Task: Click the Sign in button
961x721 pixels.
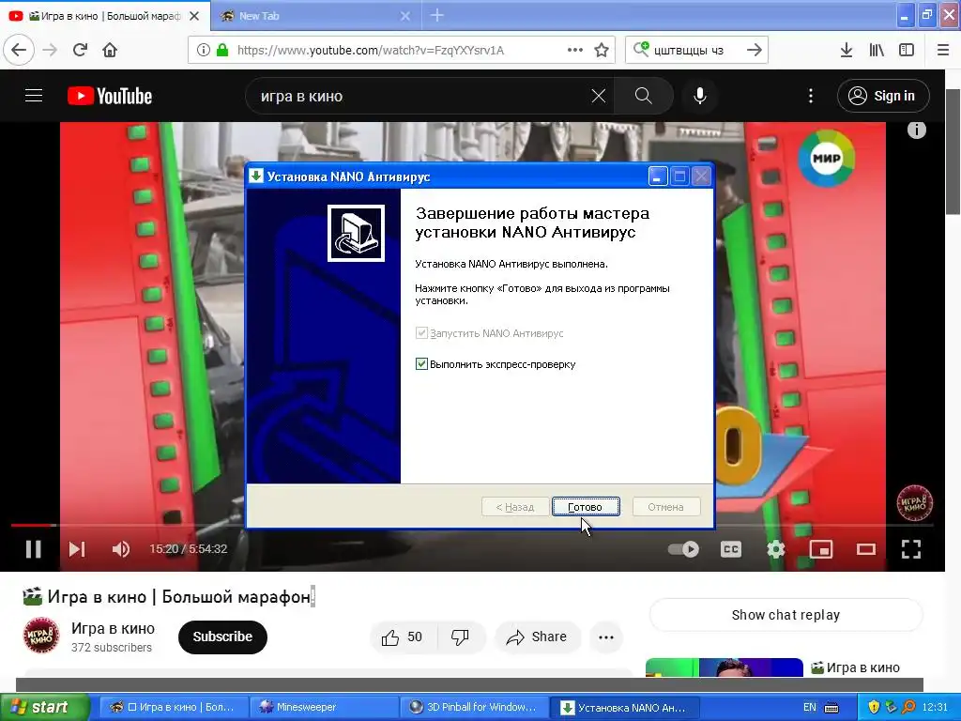Action: coord(883,96)
